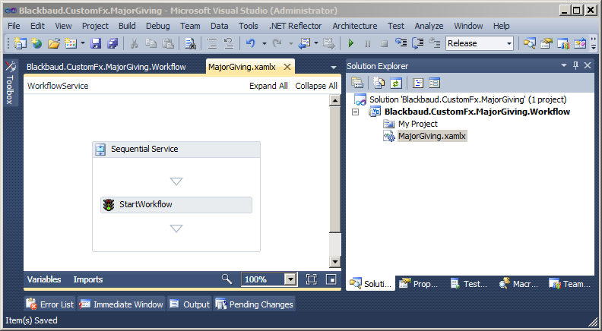Image resolution: width=602 pixels, height=331 pixels.
Task: Click the Undo arrow icon
Action: tap(251, 43)
